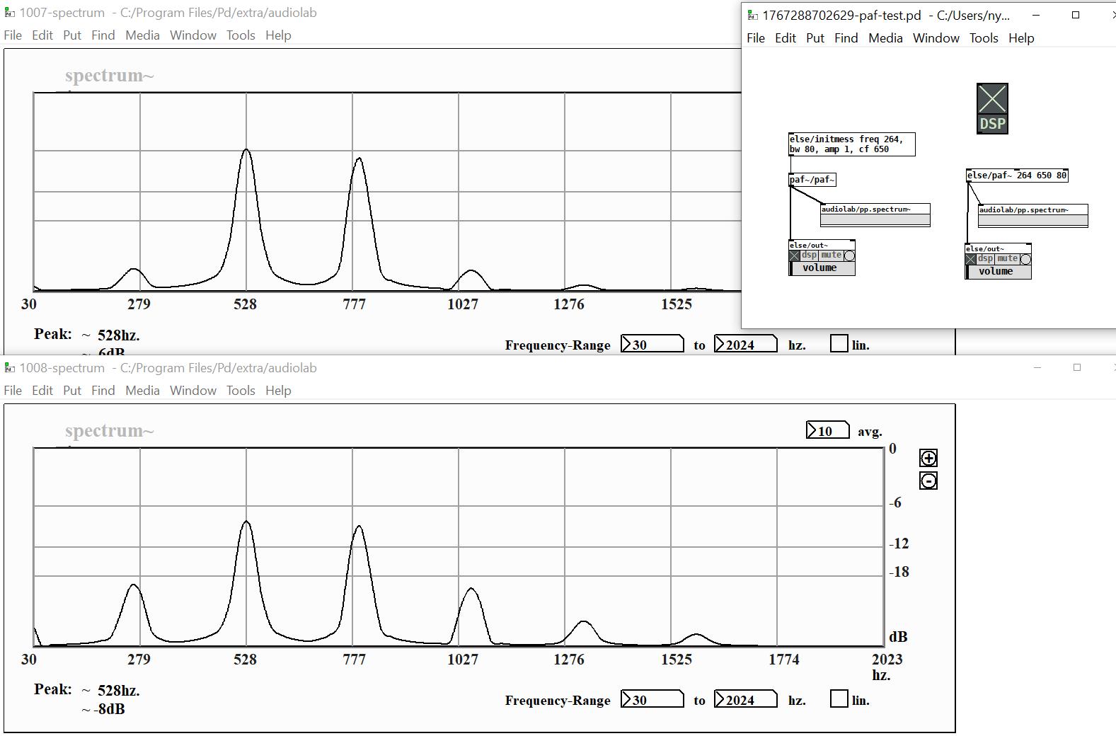Image resolution: width=1116 pixels, height=736 pixels.
Task: Enable the lin. checkbox in 1007-spectrum window
Action: pyautogui.click(x=839, y=344)
